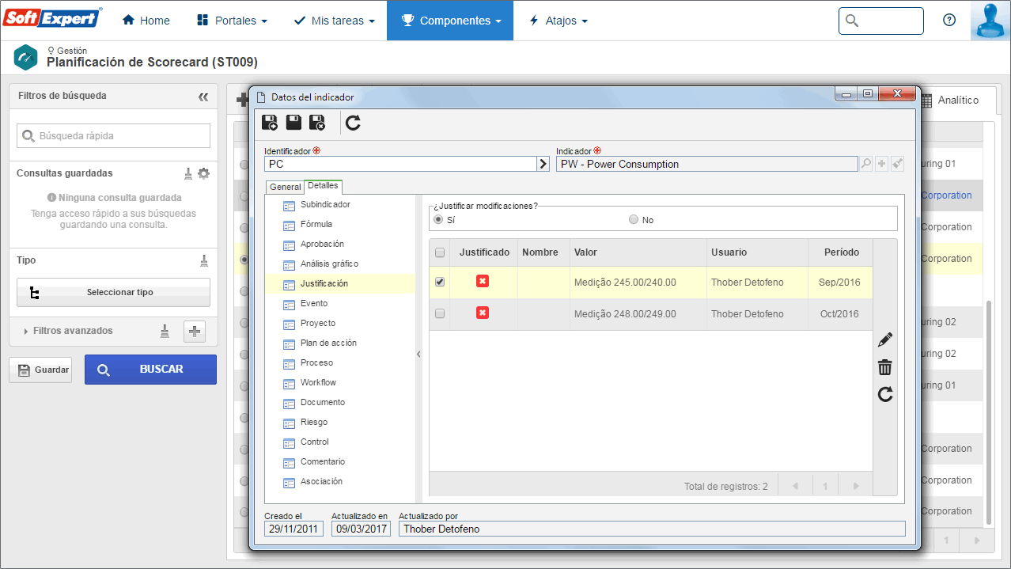Viewport: 1011px width, 569px height.
Task: Click the Búsqueda rápida input field
Action: coord(113,136)
